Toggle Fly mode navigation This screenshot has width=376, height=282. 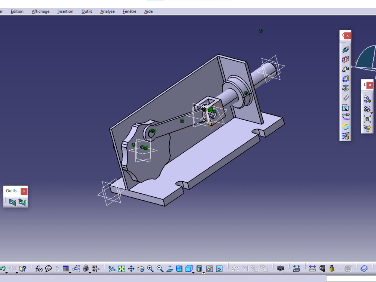tap(112, 268)
